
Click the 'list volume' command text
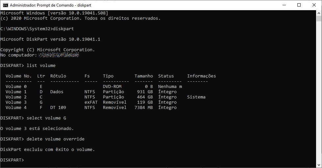click(41, 66)
